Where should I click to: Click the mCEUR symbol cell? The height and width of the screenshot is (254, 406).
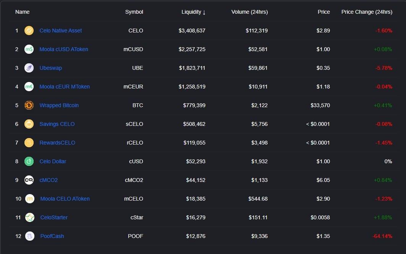(x=133, y=87)
